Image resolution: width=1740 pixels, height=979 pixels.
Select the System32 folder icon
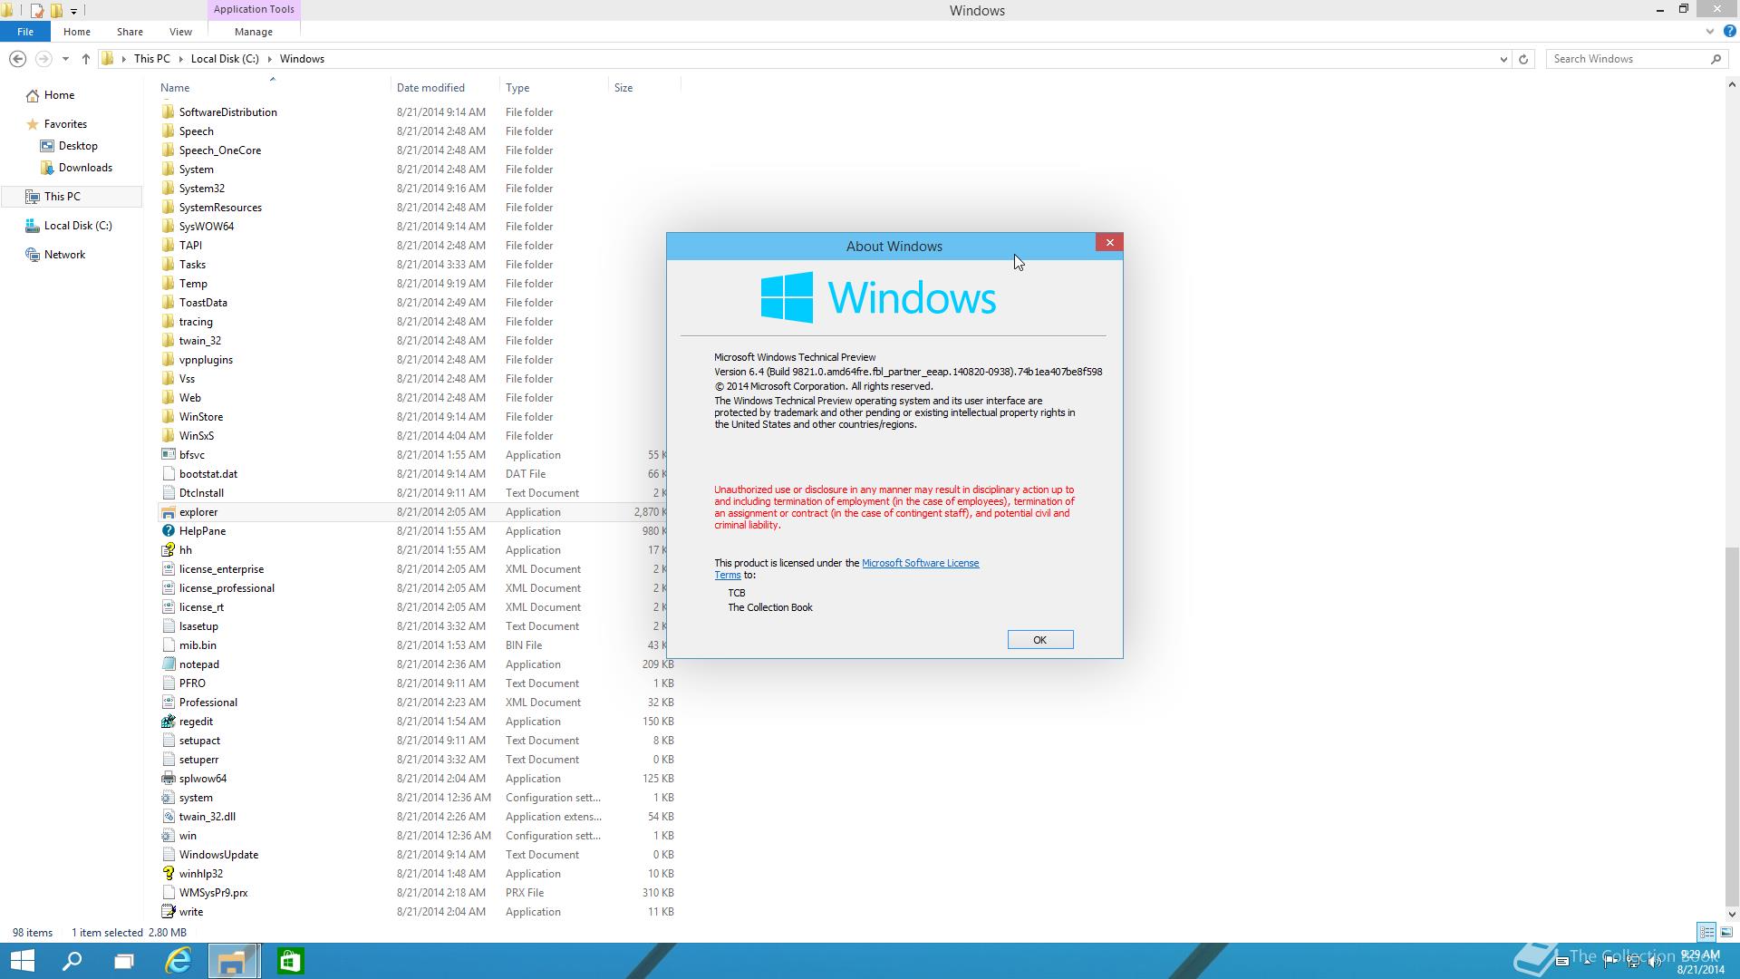tap(168, 189)
